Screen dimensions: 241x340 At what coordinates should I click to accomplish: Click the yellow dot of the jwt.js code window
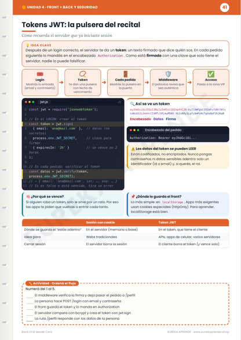[x=30, y=102]
